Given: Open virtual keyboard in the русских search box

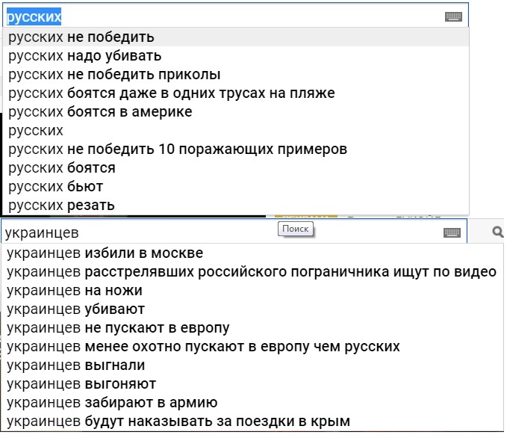Looking at the screenshot, I should (x=453, y=16).
